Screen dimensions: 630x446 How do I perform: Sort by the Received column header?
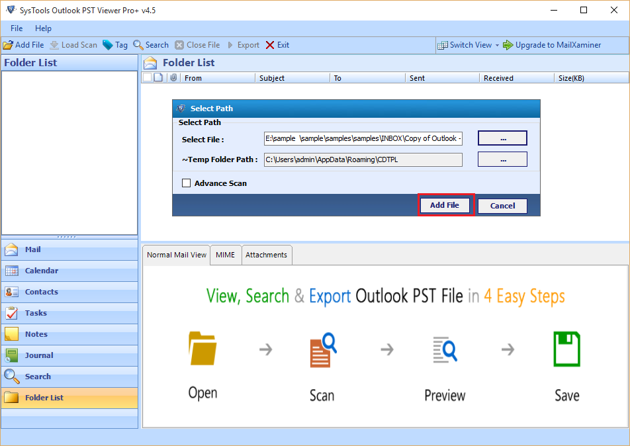point(517,78)
